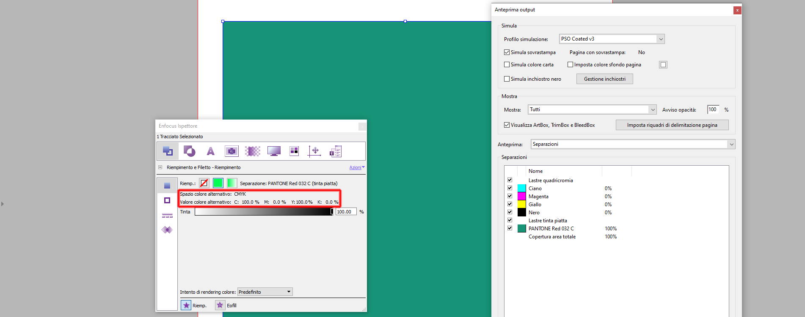Click Imposta riquadri di delimitazione pagina
Screen dimensions: 805x317
(672, 125)
